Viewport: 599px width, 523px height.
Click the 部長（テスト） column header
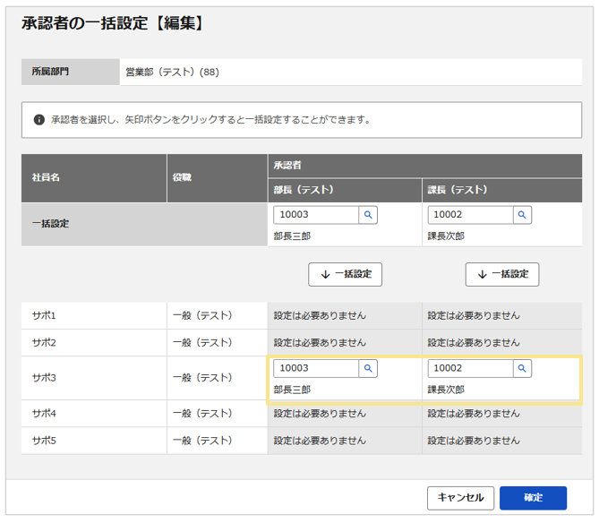[304, 190]
